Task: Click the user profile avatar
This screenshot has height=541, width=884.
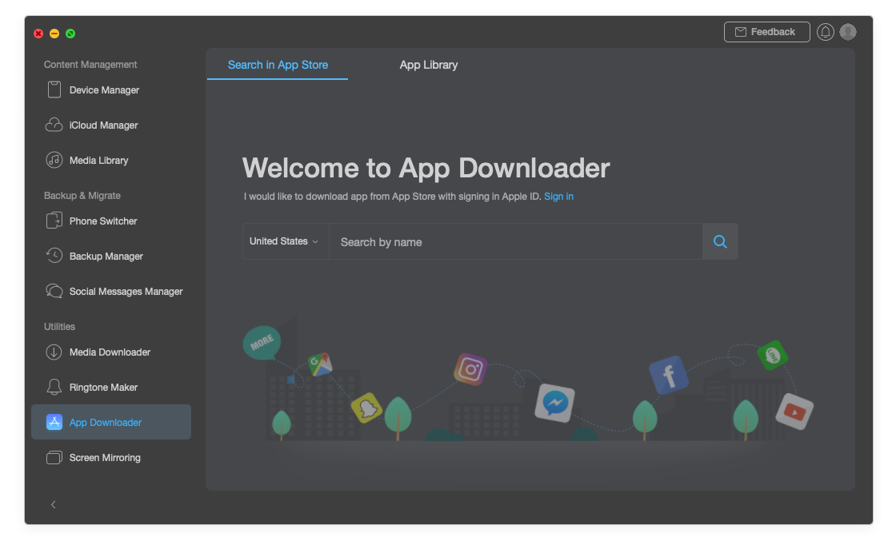Action: [848, 32]
